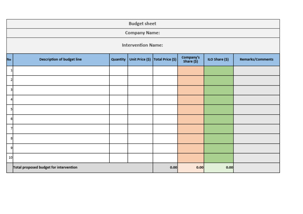Select the 'Unit Price ($)' header
Image resolution: width=303 pixels, height=214 pixels.
(140, 60)
